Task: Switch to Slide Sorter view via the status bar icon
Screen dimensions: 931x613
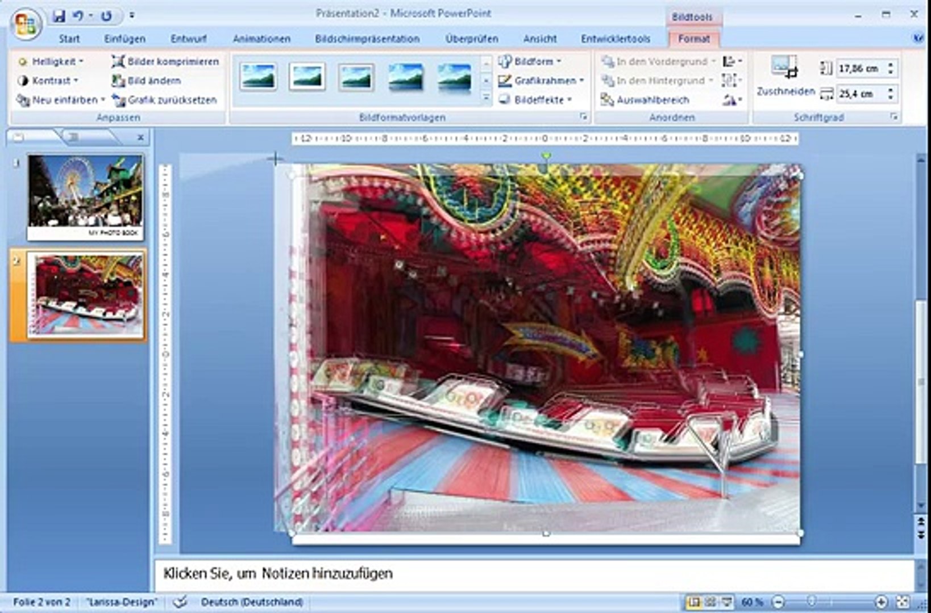Action: pos(710,602)
